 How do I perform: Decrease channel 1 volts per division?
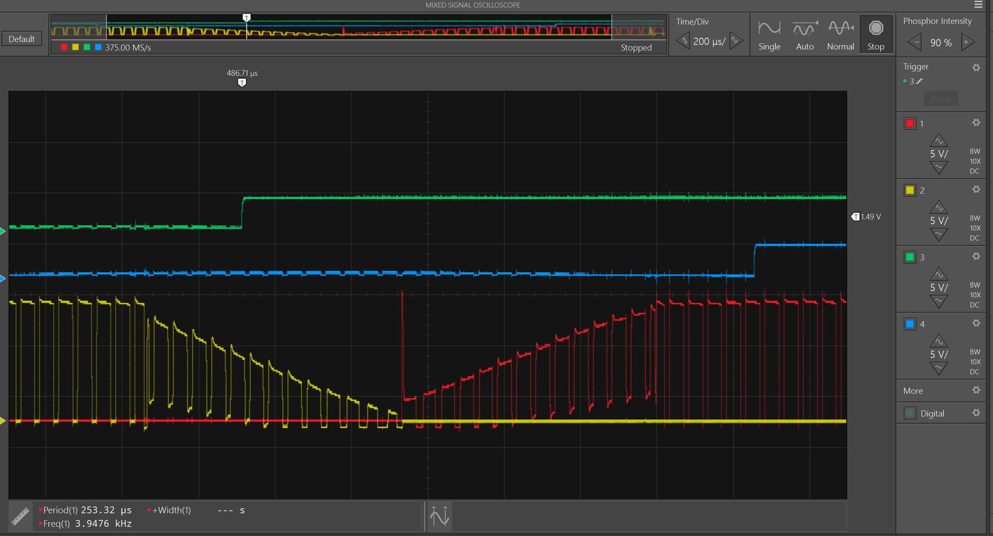(939, 167)
